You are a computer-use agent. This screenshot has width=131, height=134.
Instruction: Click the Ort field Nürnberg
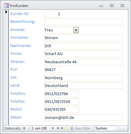(83, 78)
